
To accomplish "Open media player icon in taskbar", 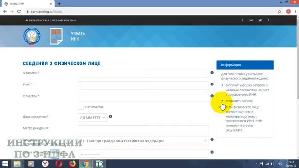I will pos(31,164).
